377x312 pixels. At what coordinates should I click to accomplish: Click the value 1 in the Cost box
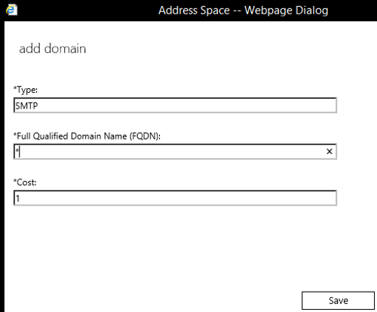pos(17,198)
